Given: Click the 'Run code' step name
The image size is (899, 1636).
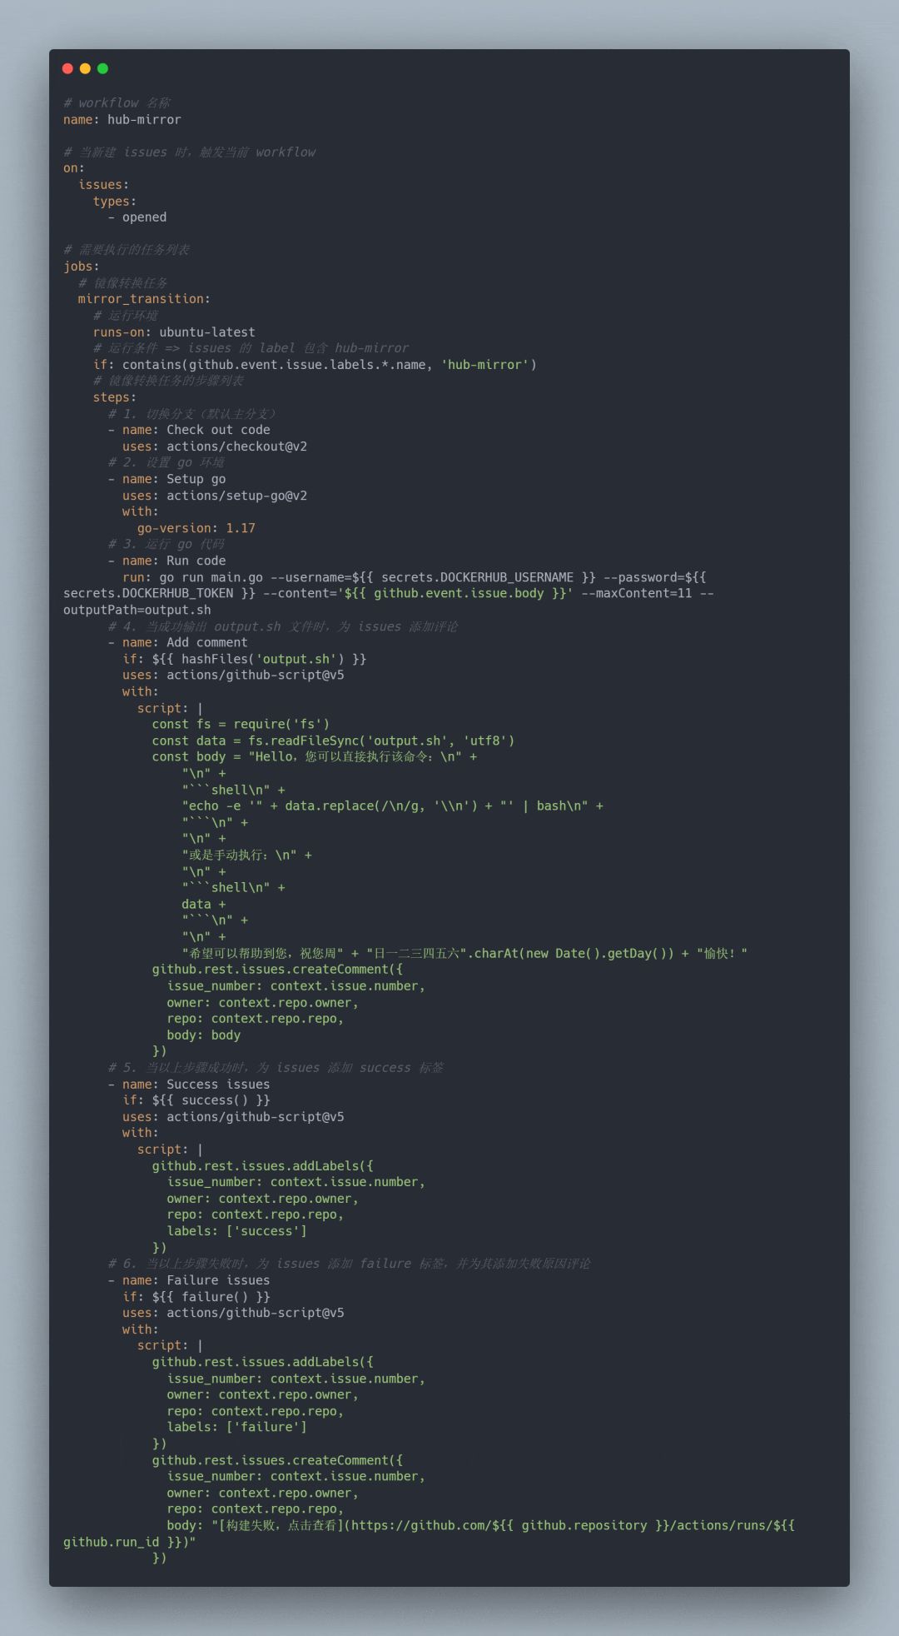Looking at the screenshot, I should pos(196,561).
